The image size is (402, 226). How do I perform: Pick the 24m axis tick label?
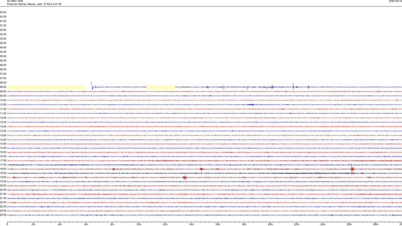[x=323, y=224]
